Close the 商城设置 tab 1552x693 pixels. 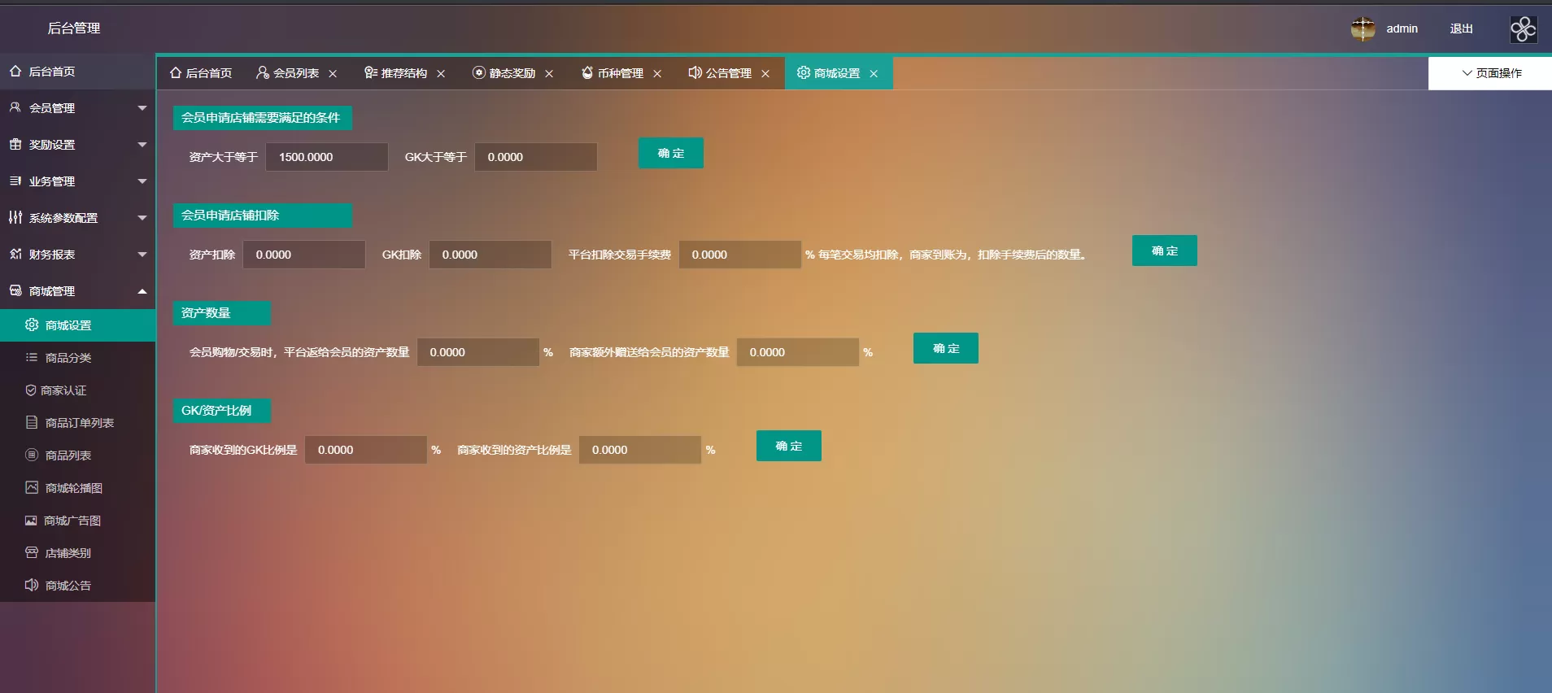pos(874,74)
